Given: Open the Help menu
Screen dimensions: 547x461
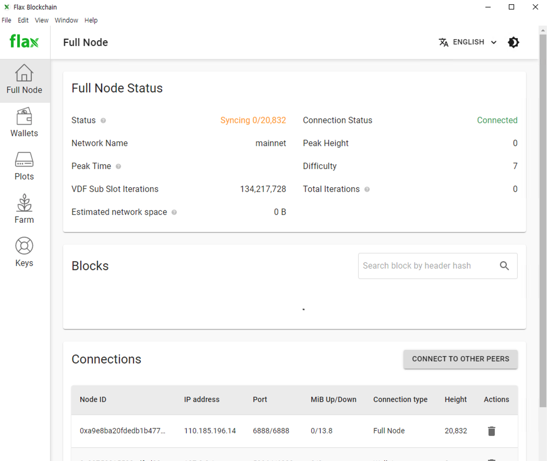Looking at the screenshot, I should click(x=91, y=20).
